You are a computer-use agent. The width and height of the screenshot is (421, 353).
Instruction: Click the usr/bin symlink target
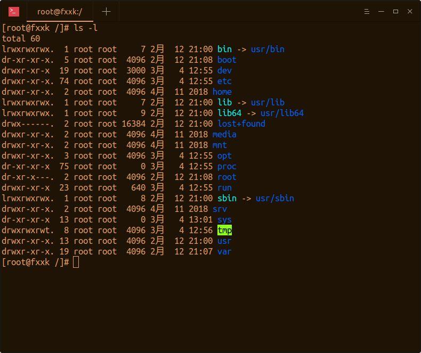(268, 49)
